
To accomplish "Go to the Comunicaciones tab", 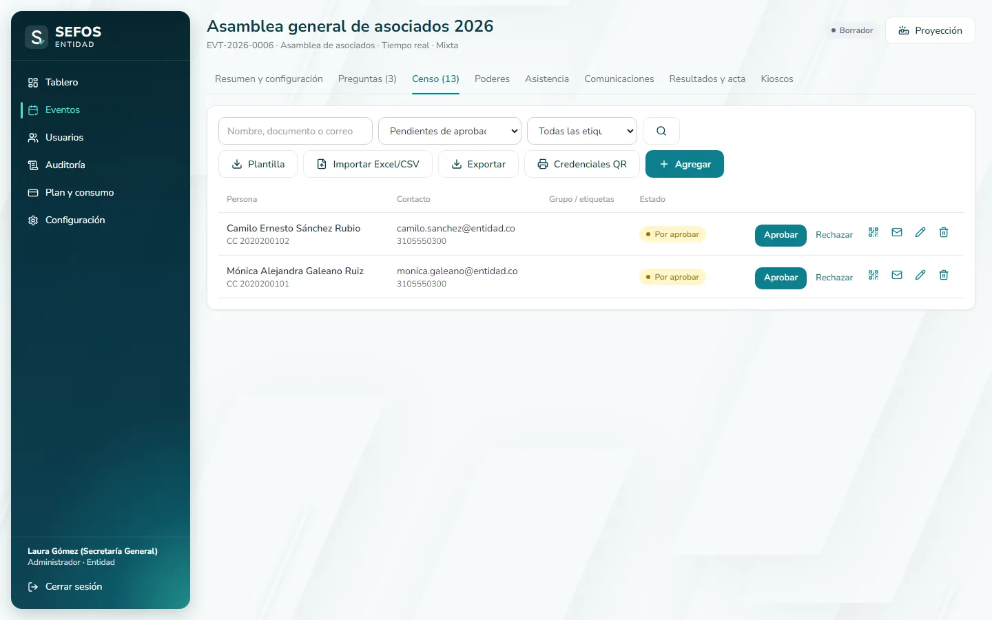I will [619, 79].
